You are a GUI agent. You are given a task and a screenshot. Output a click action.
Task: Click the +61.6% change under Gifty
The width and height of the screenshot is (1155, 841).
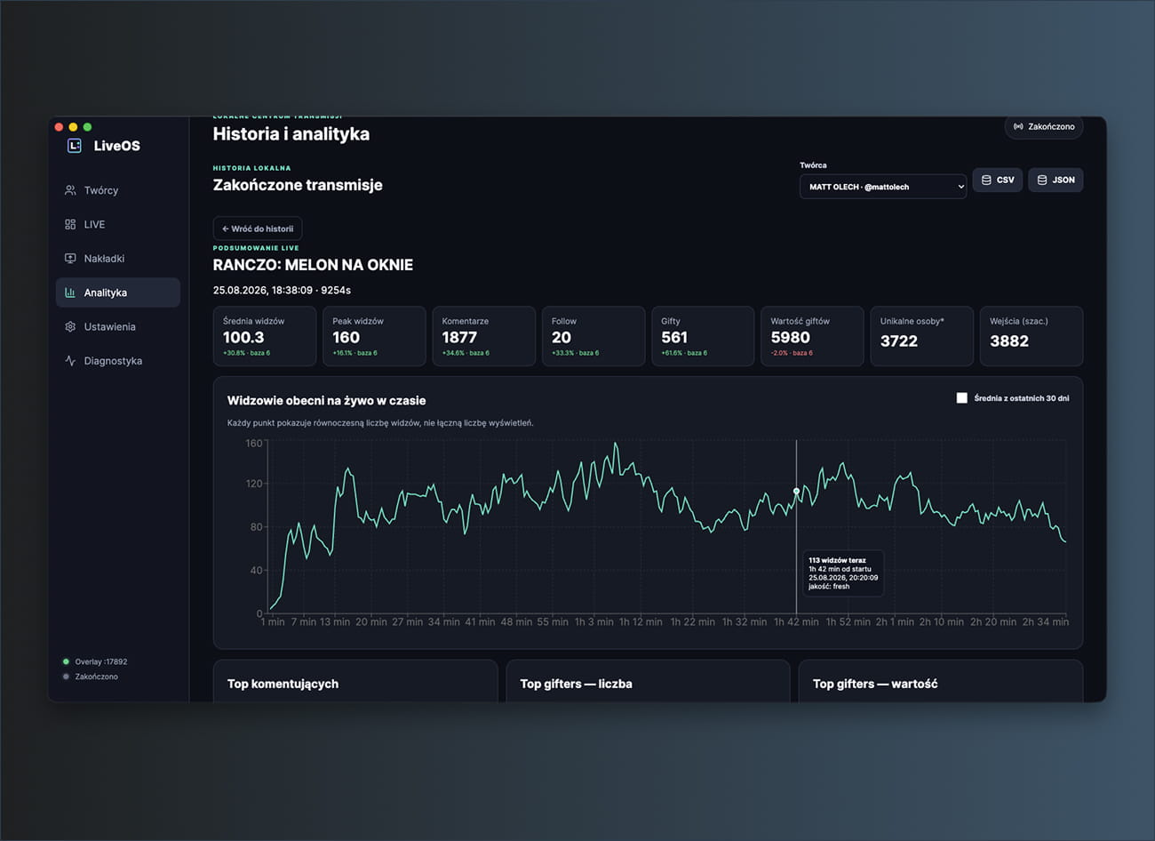click(684, 353)
